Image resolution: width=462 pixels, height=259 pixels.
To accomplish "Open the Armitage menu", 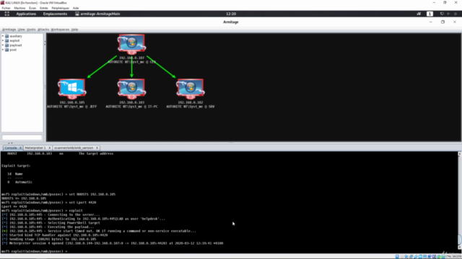I will click(x=9, y=29).
